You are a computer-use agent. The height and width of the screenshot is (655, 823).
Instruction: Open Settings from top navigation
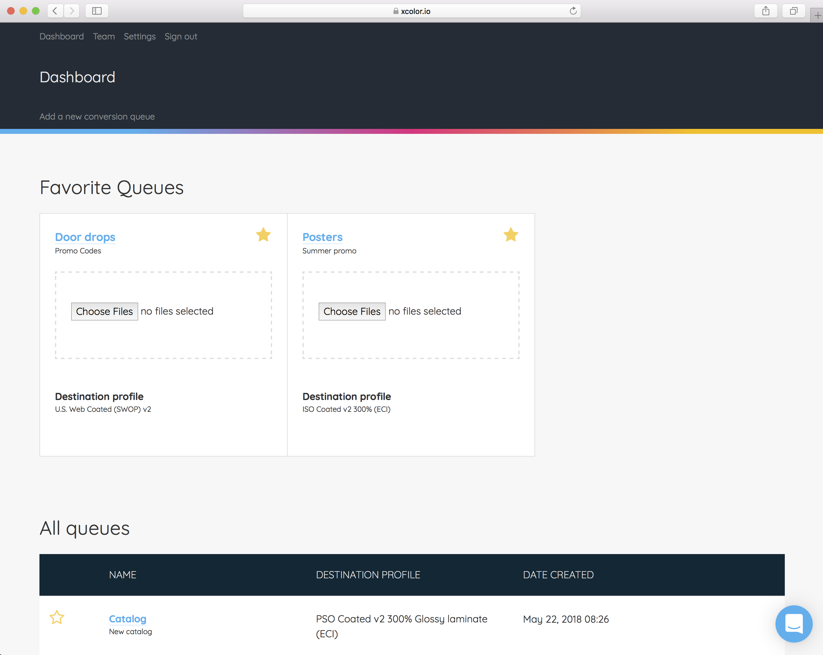click(139, 36)
